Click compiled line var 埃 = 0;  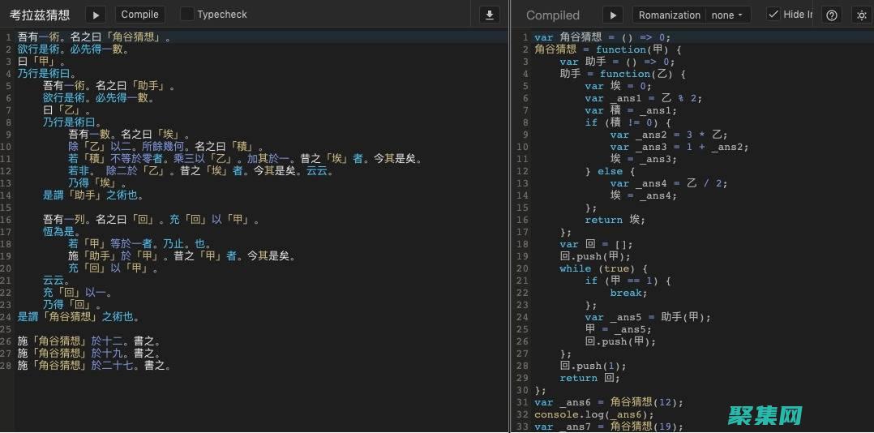618,86
